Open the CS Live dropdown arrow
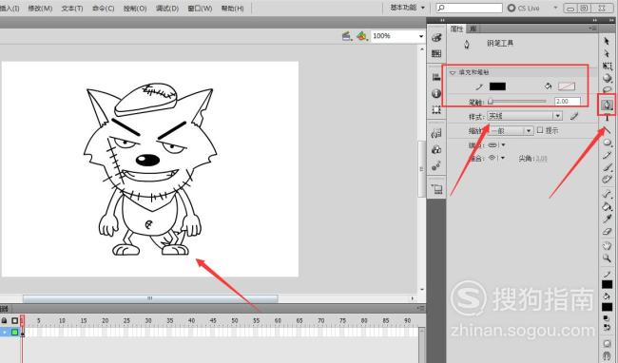The height and width of the screenshot is (363, 618). tap(556, 8)
